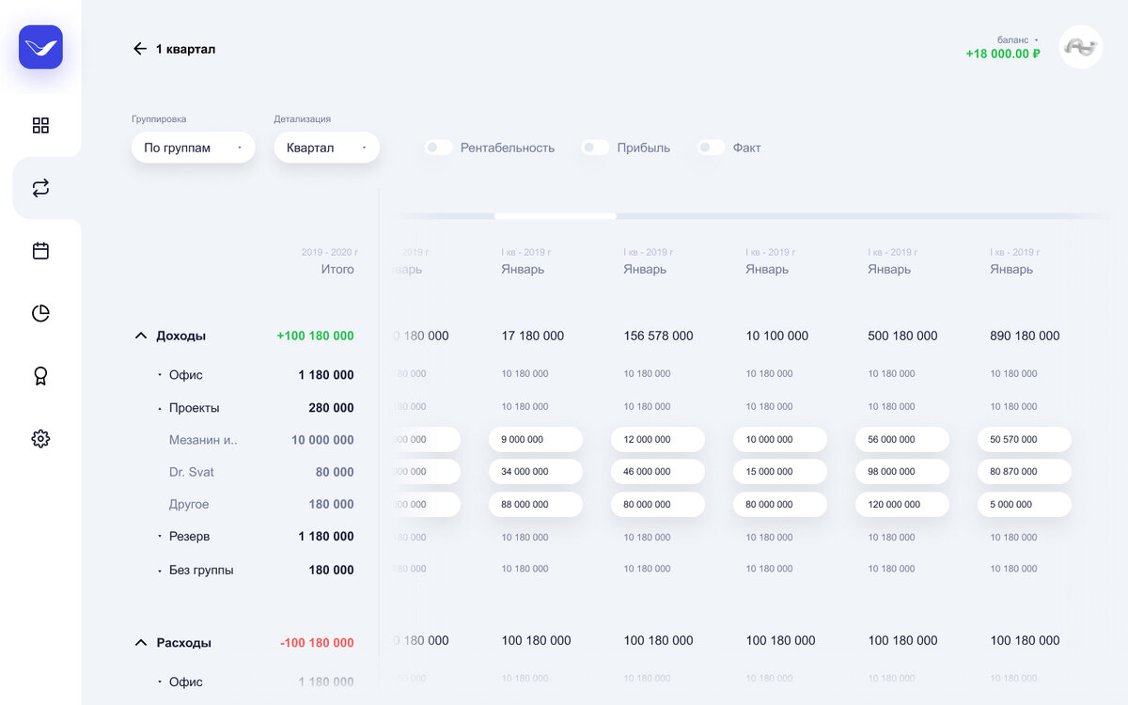Viewport: 1128px width, 705px height.
Task: Edit the 56 000 000 field
Action: (x=902, y=439)
